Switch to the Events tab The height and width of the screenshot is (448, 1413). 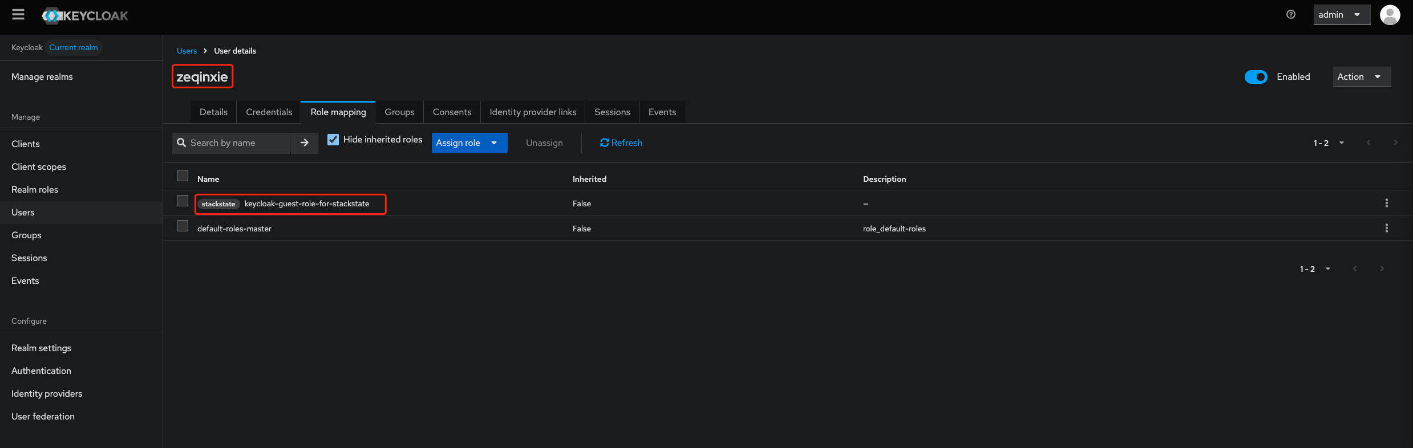coord(662,112)
